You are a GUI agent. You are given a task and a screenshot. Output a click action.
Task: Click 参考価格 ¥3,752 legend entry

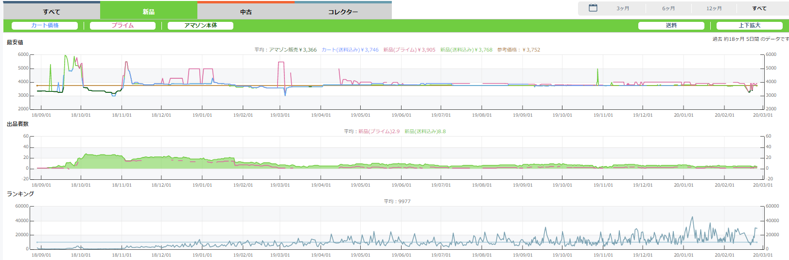[x=518, y=50]
